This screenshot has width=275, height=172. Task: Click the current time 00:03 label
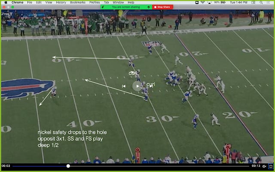click(6, 166)
